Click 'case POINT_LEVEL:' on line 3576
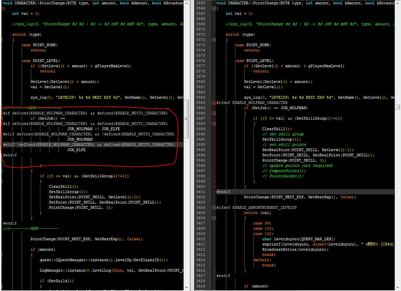Image resolution: width=401 pixels, height=291 pixels. (x=254, y=61)
